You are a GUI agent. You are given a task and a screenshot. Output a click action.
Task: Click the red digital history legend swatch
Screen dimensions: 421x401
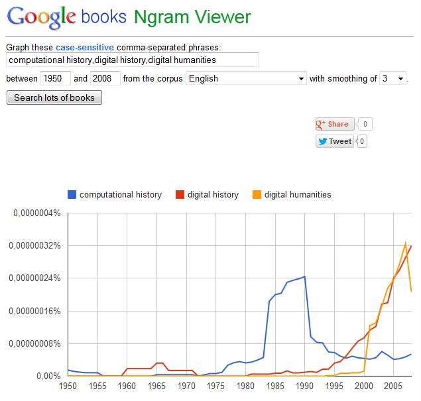(x=180, y=195)
